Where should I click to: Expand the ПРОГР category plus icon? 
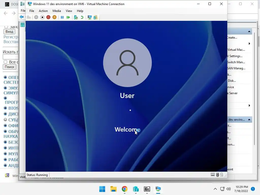5,98
